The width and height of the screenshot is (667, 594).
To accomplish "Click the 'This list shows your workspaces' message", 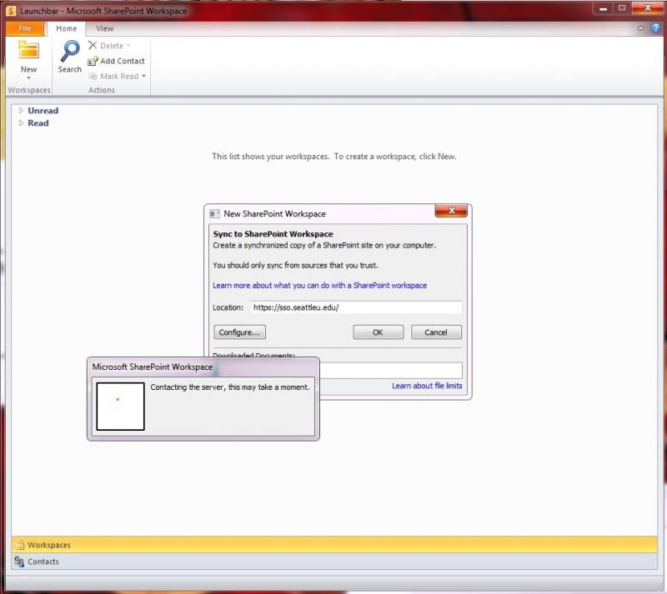I will (x=334, y=157).
